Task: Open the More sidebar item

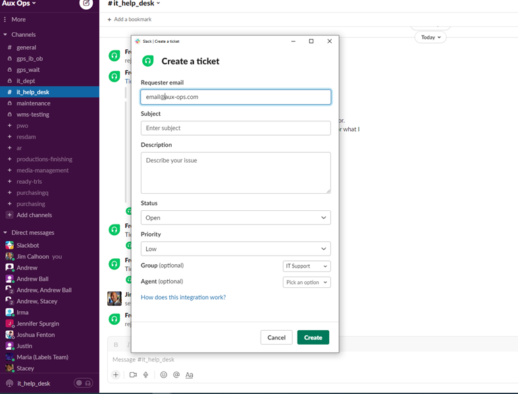Action: [x=18, y=20]
